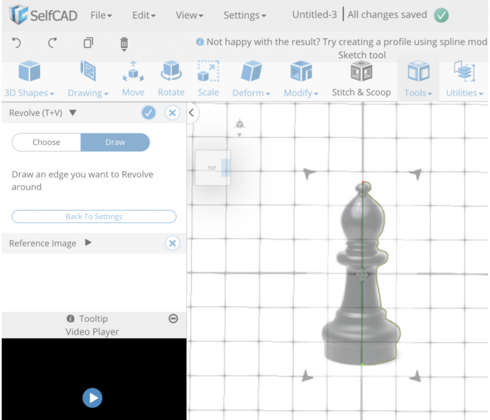Play the tooltip video

click(x=92, y=398)
